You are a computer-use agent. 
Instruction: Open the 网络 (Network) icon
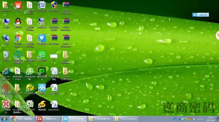6,39
